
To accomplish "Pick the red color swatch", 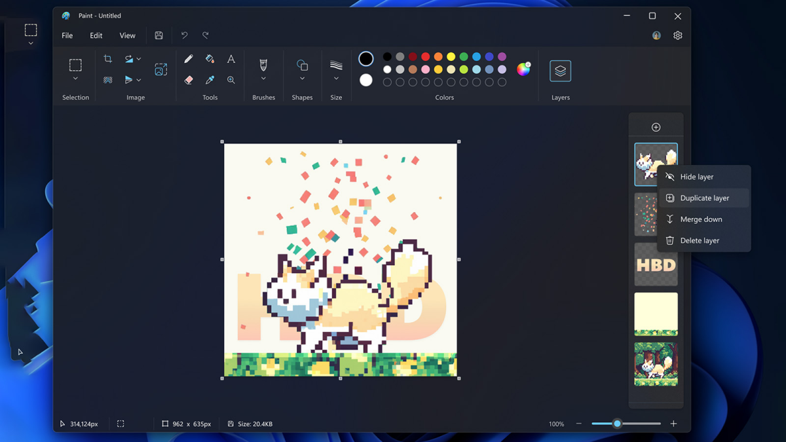I will (x=426, y=57).
